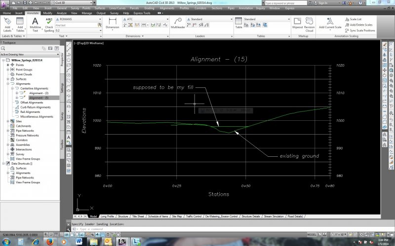395x246 pixels.
Task: Open the Prospector side tab
Action: pos(62,59)
